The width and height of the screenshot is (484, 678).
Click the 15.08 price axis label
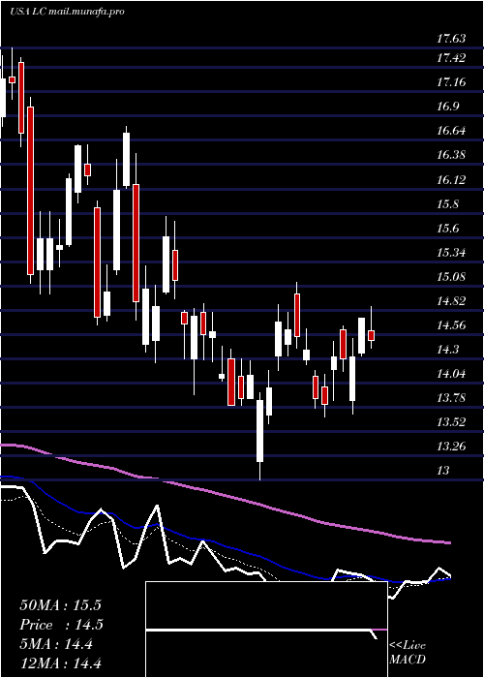[x=451, y=276]
